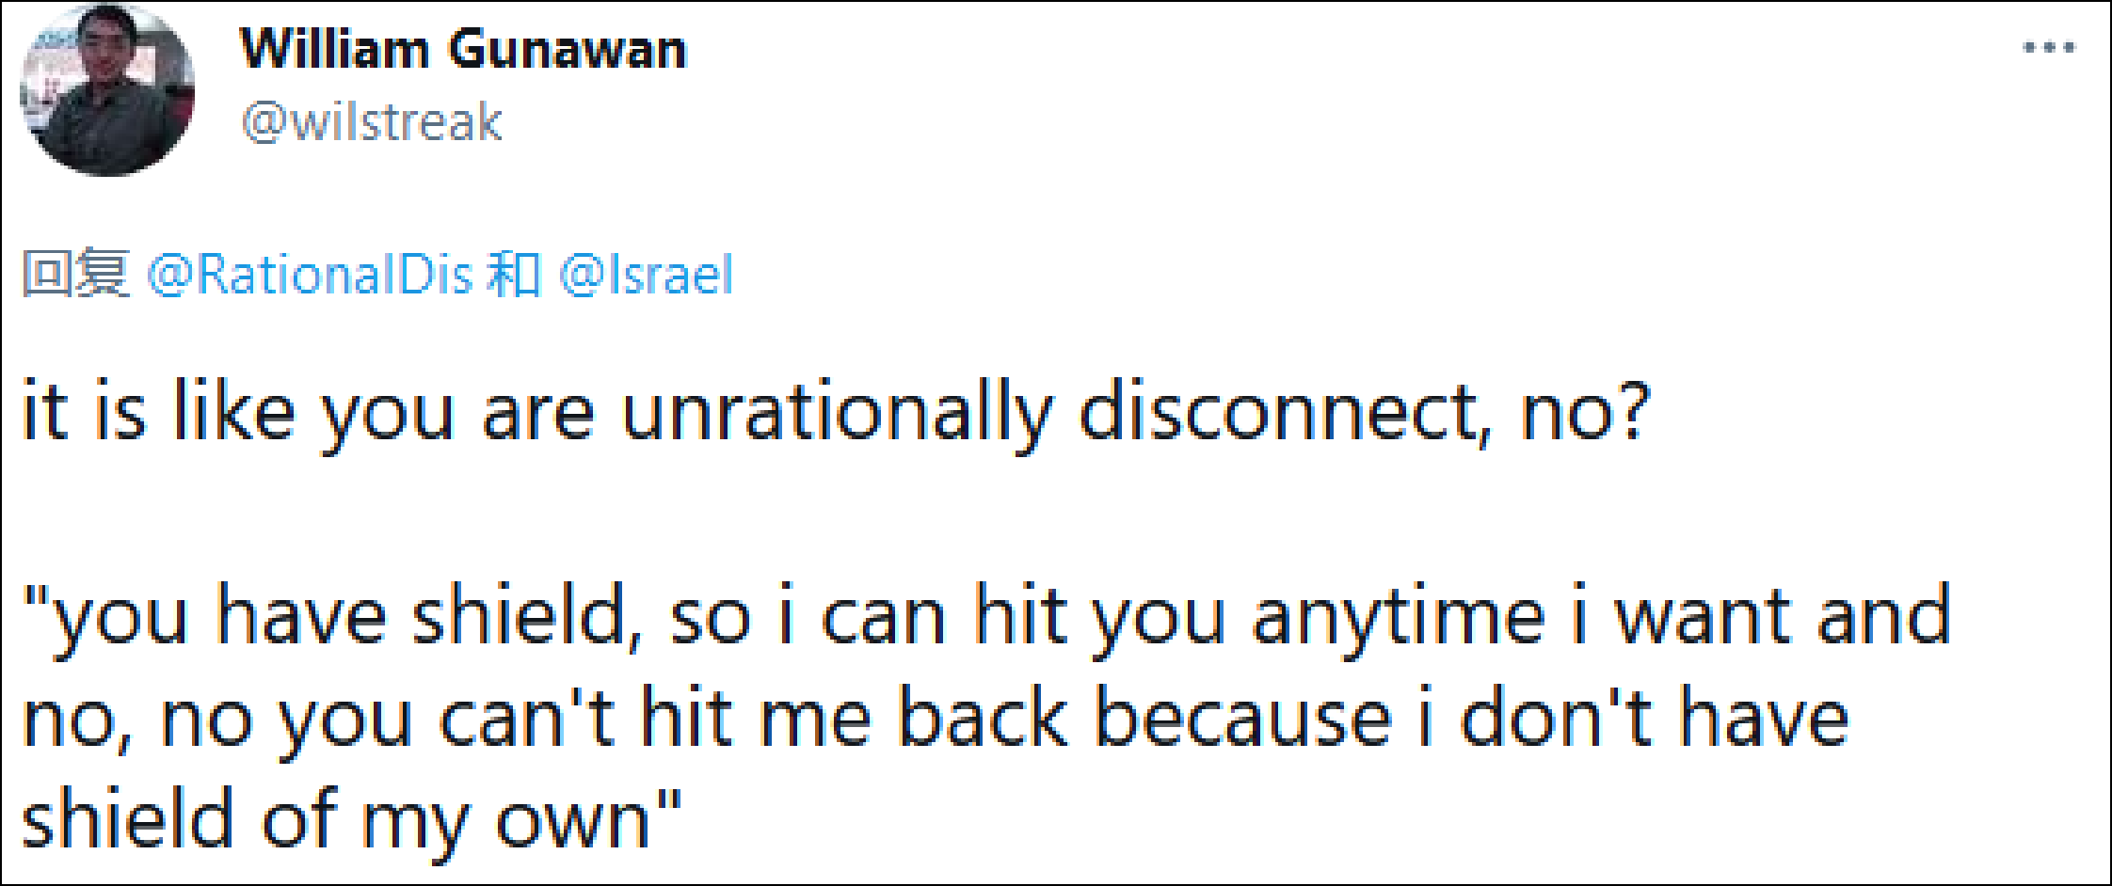
Task: Click the @wilstreak handle
Action: pos(372,122)
